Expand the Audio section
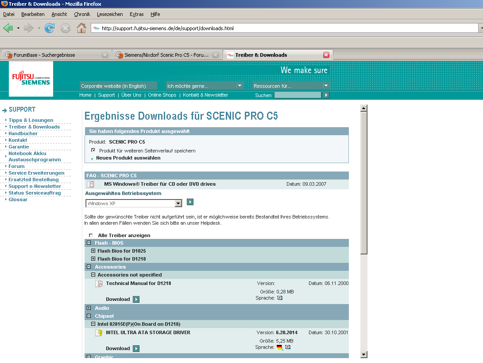The height and width of the screenshot is (363, 483). 89,308
